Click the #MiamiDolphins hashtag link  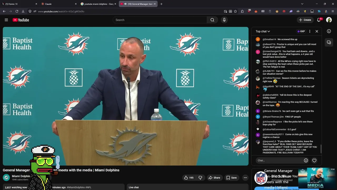pos(76,187)
